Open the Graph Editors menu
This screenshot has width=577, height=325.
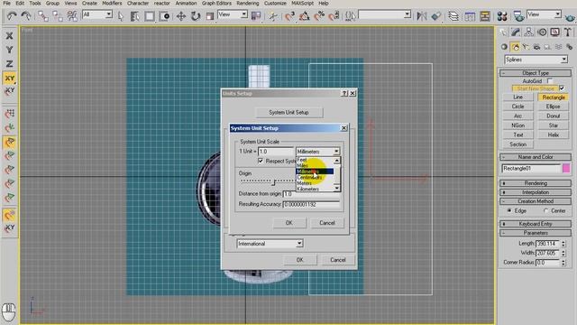216,4
